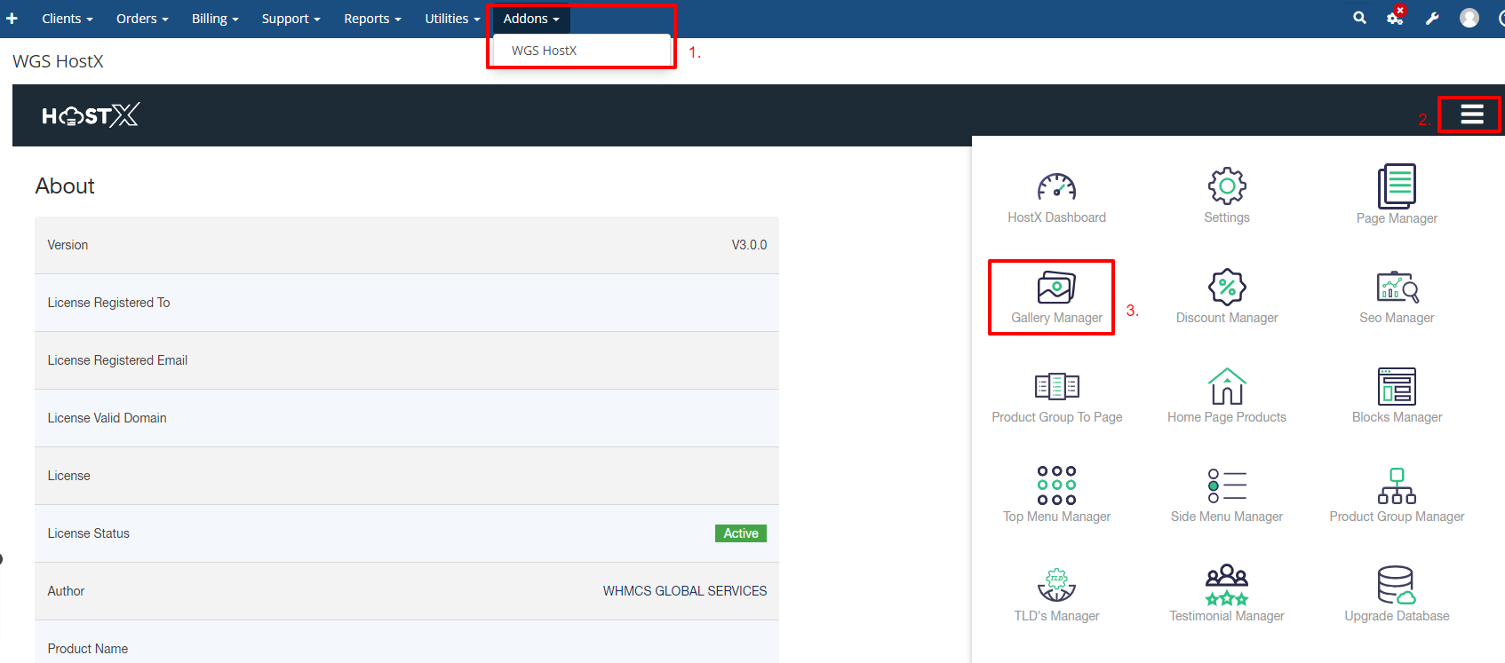1505x663 pixels.
Task: Expand the Billing dropdown menu
Action: 214,19
